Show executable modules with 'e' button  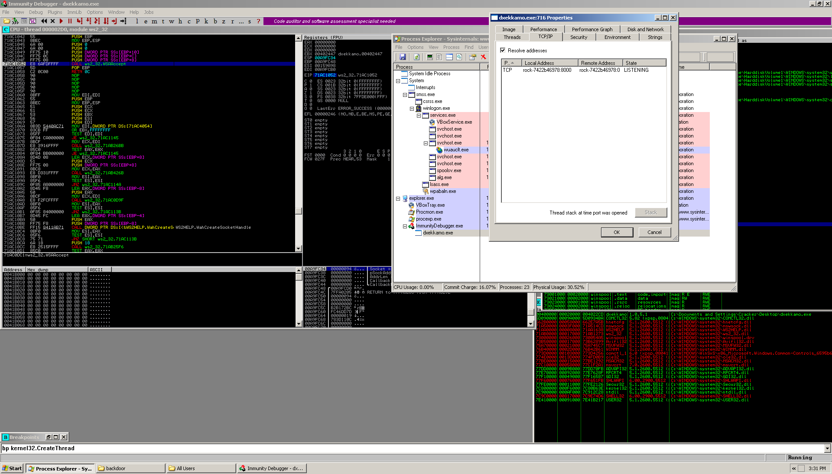coord(146,21)
